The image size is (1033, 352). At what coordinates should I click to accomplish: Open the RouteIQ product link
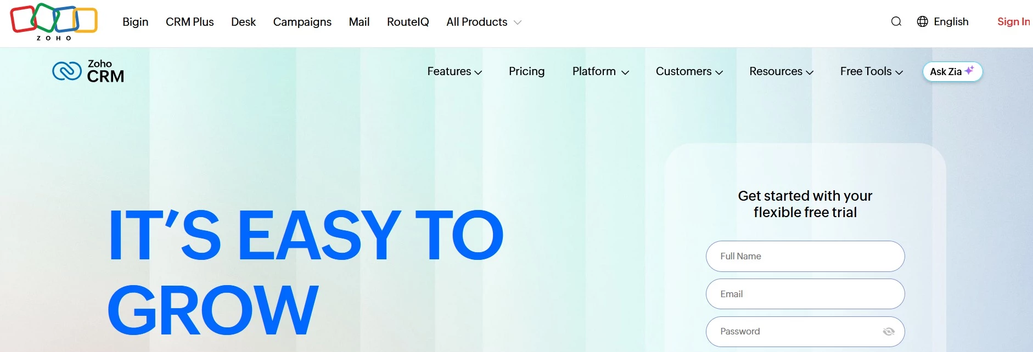(x=408, y=22)
